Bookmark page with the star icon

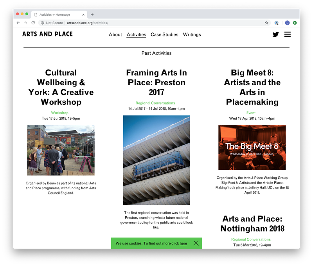pos(266,23)
